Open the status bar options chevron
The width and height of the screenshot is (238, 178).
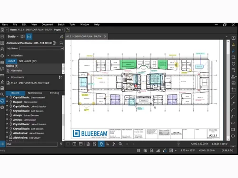[x=175, y=150]
